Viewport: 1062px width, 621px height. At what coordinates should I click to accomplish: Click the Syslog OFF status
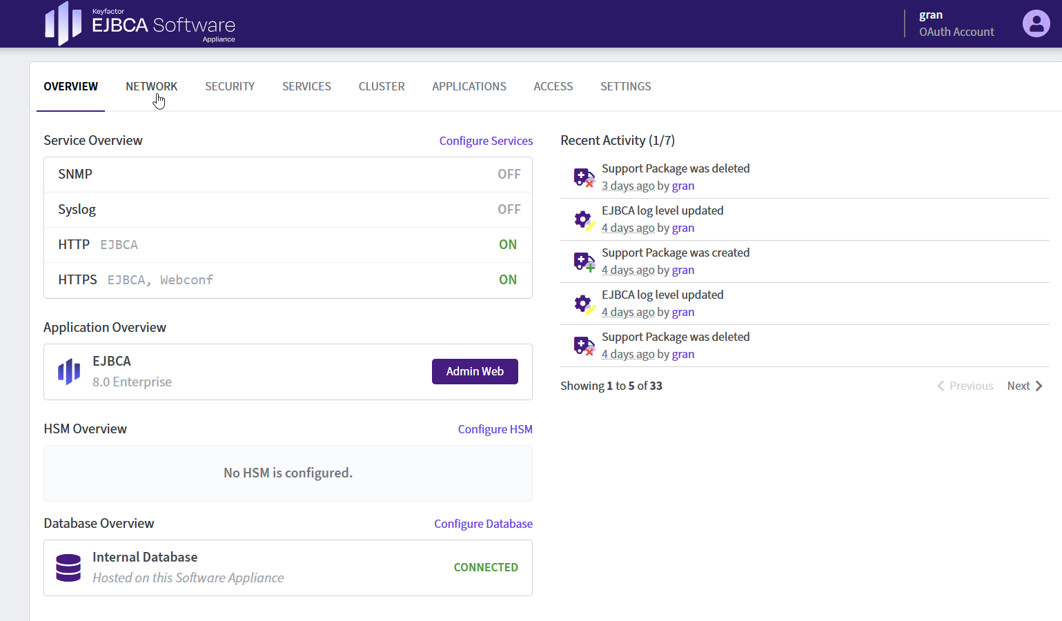click(509, 210)
